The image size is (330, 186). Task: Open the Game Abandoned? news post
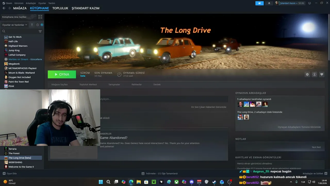point(114,138)
